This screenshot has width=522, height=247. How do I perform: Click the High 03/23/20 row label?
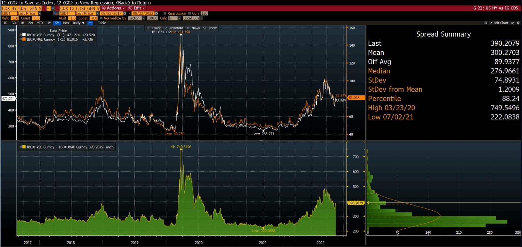click(391, 108)
